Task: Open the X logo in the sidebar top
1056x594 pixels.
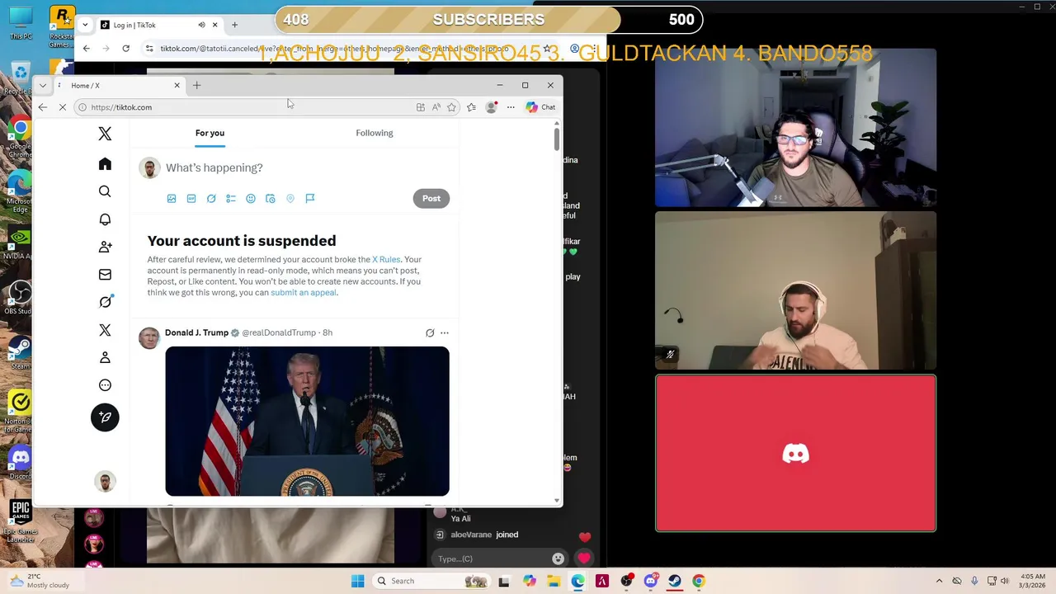Action: tap(105, 134)
